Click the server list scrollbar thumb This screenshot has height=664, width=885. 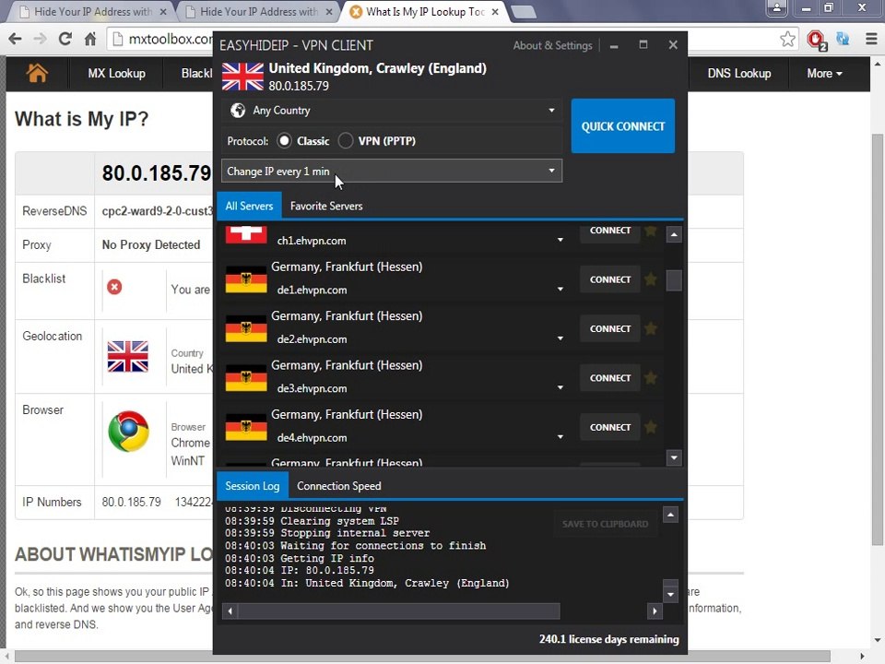[674, 280]
